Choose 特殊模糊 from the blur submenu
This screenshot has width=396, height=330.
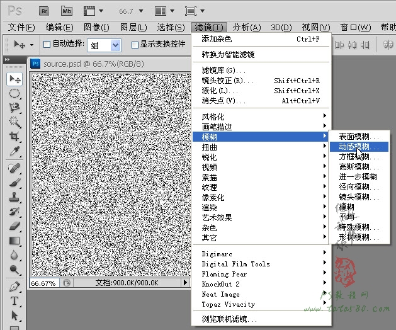tap(359, 227)
